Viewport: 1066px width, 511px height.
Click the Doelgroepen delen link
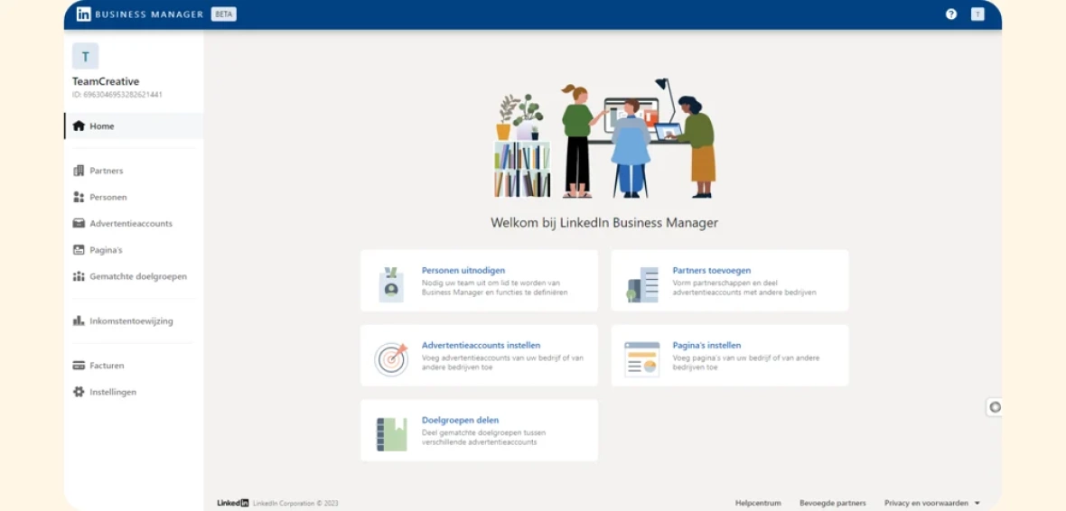click(460, 420)
